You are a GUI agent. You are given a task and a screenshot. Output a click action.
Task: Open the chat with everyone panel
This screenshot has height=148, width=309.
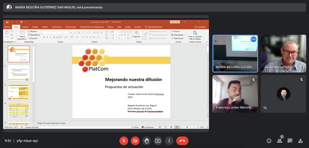click(x=290, y=141)
